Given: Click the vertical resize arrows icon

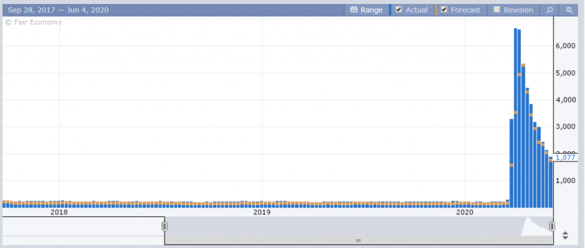Looking at the screenshot, I should (x=565, y=235).
